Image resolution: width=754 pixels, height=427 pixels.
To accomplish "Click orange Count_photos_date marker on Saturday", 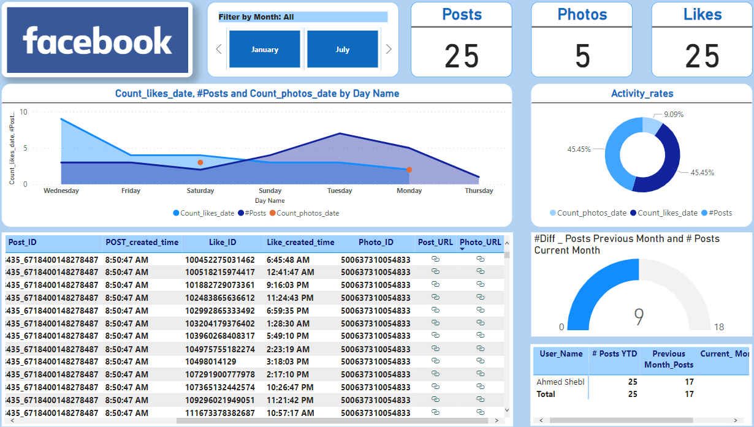I will pos(200,162).
